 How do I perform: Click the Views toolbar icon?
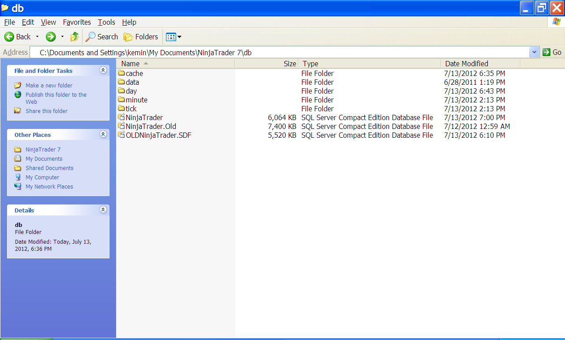click(x=171, y=37)
